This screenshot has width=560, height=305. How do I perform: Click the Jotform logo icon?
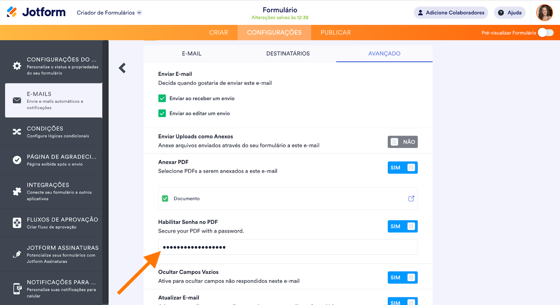12,12
